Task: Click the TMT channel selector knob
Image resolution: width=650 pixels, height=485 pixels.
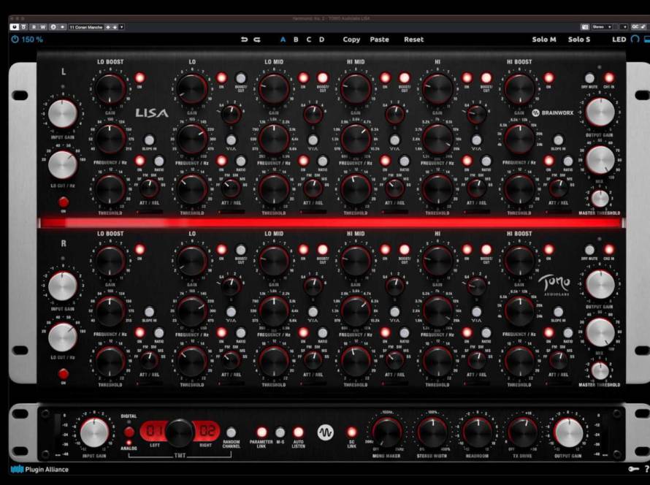Action: (180, 432)
